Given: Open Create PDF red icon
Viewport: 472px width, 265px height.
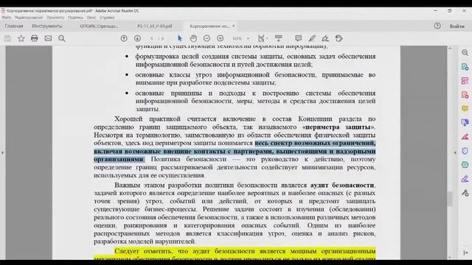Looking at the screenshot, I should click(x=465, y=95).
